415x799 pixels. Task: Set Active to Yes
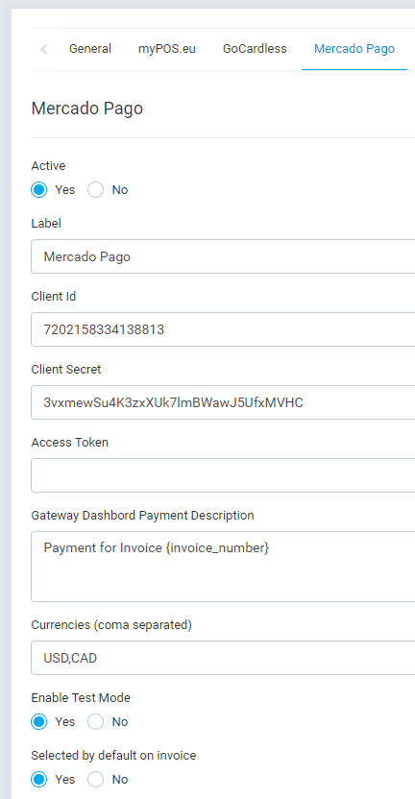(x=39, y=190)
